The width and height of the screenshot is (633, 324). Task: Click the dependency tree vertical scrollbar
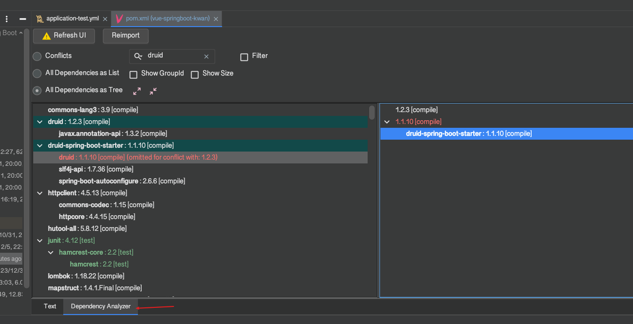coord(372,113)
